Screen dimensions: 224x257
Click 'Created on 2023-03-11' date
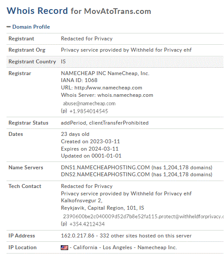(90, 142)
